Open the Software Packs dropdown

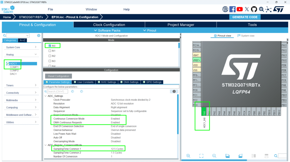pyautogui.click(x=107, y=30)
